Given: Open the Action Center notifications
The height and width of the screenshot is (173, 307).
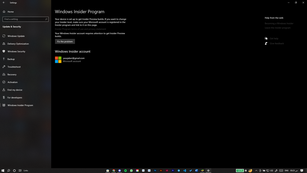Looking at the screenshot, I should [x=302, y=171].
